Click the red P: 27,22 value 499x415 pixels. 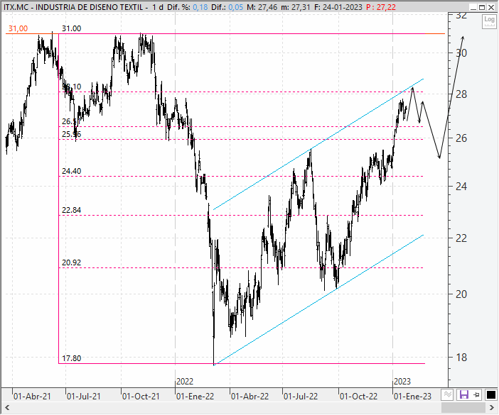click(381, 7)
